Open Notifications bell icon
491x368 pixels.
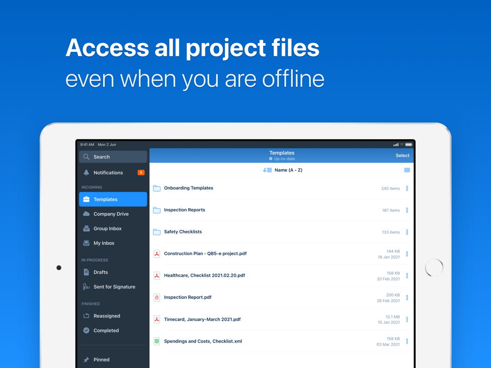point(86,172)
